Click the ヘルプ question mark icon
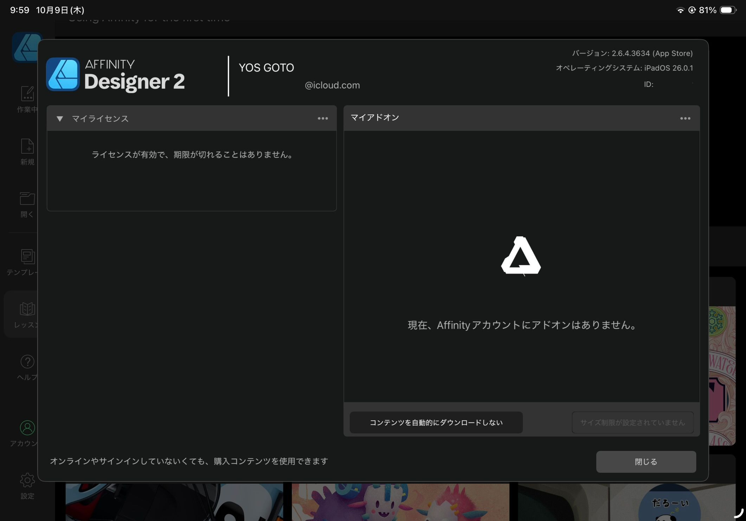Image resolution: width=746 pixels, height=521 pixels. pyautogui.click(x=27, y=362)
